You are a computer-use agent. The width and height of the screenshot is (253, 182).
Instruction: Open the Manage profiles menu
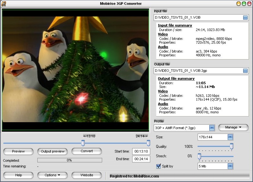tap(233, 128)
